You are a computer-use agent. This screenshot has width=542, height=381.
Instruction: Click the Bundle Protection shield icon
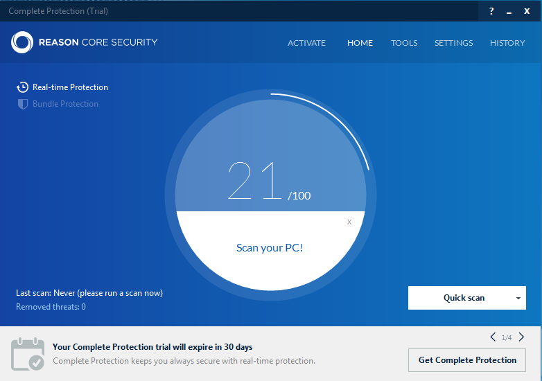click(23, 104)
